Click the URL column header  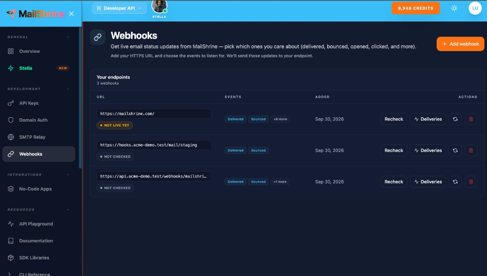101,97
